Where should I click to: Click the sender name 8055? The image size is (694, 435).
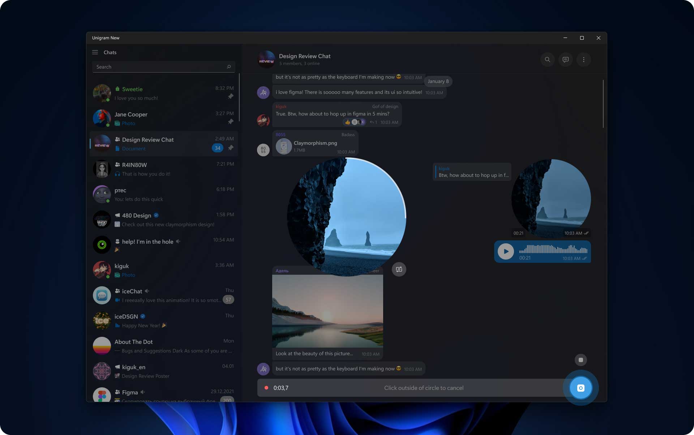pyautogui.click(x=280, y=135)
